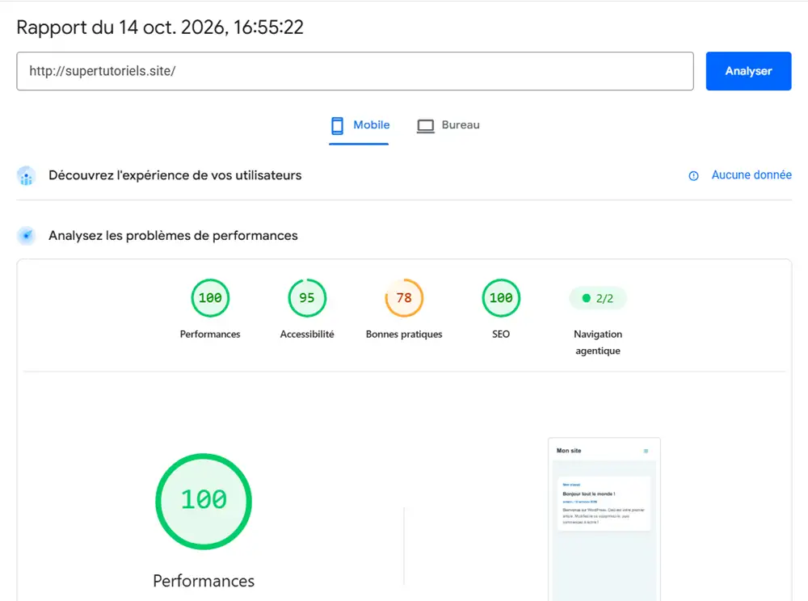Viewport: 808px width, 601px height.
Task: Click Bonjour tout le monde post in thumbnail
Action: (x=604, y=504)
